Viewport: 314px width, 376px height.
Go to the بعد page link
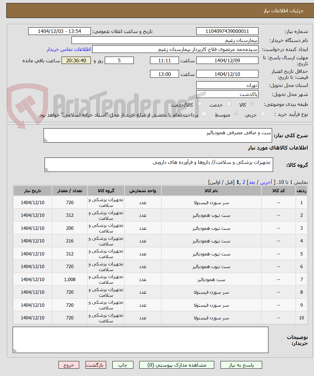click(x=252, y=182)
